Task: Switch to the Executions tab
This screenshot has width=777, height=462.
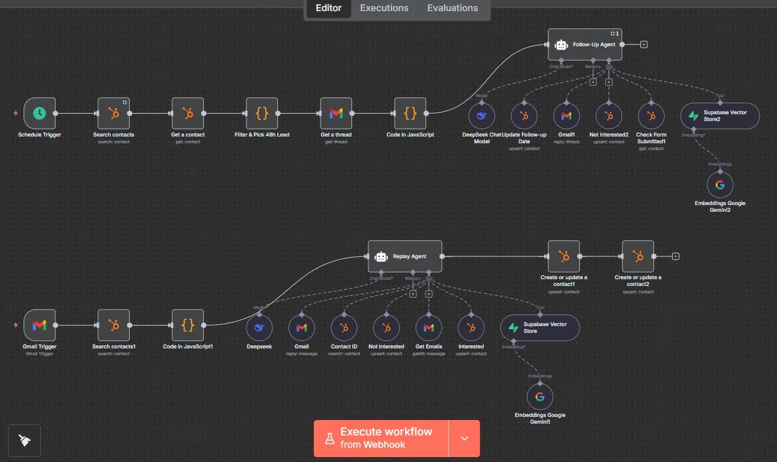Action: coord(384,8)
